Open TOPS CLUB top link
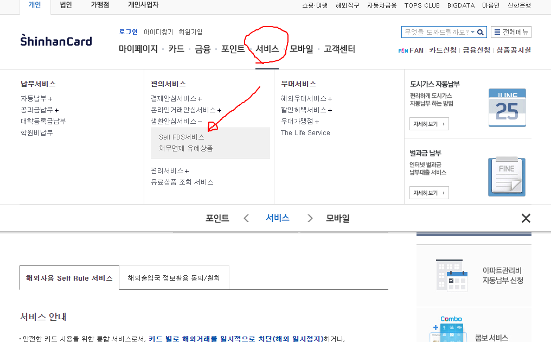Image resolution: width=551 pixels, height=342 pixels. click(x=422, y=5)
